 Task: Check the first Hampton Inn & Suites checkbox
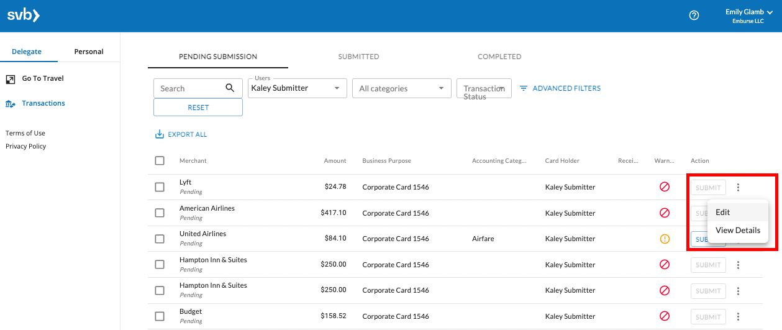160,265
